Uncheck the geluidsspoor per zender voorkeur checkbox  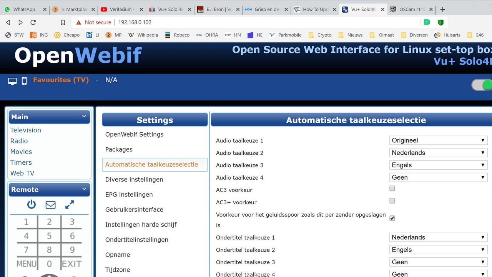(392, 218)
